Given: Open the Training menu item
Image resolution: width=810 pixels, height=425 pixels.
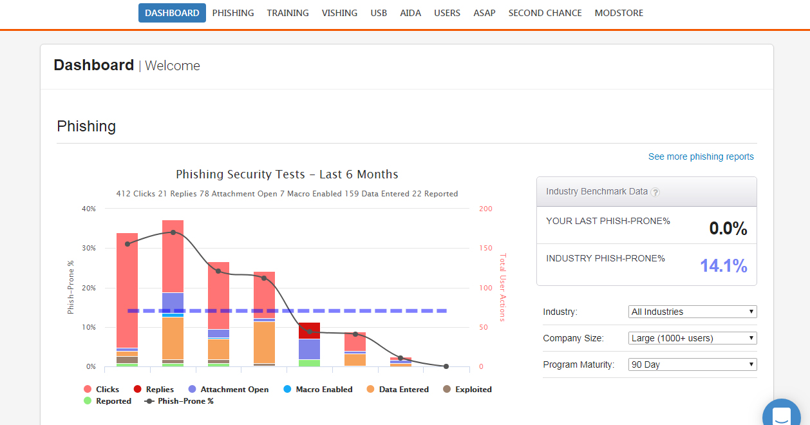Looking at the screenshot, I should [x=288, y=13].
